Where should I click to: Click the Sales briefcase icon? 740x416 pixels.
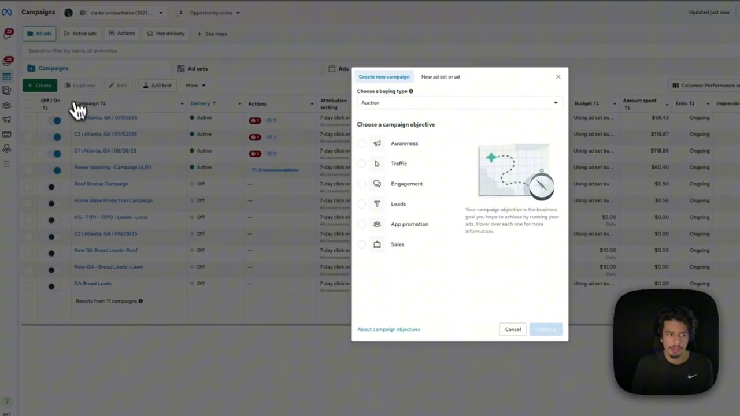coord(377,244)
